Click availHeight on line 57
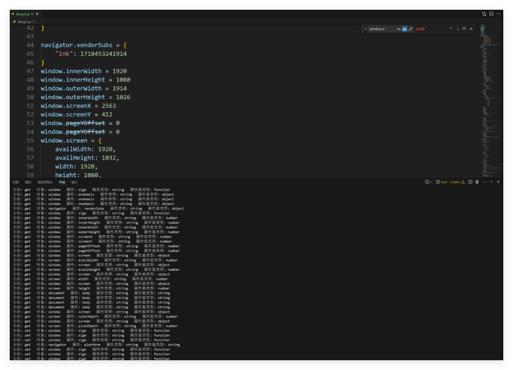 click(x=76, y=158)
